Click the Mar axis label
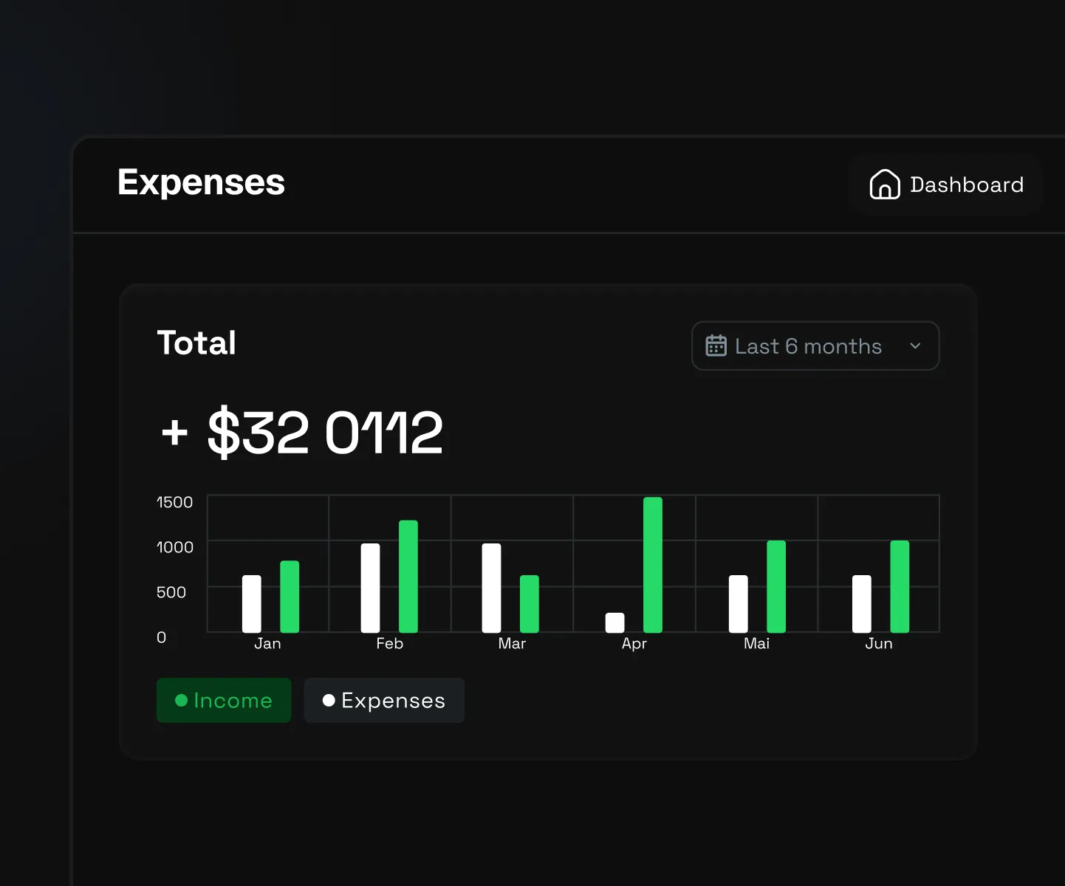The height and width of the screenshot is (886, 1065). [x=512, y=644]
